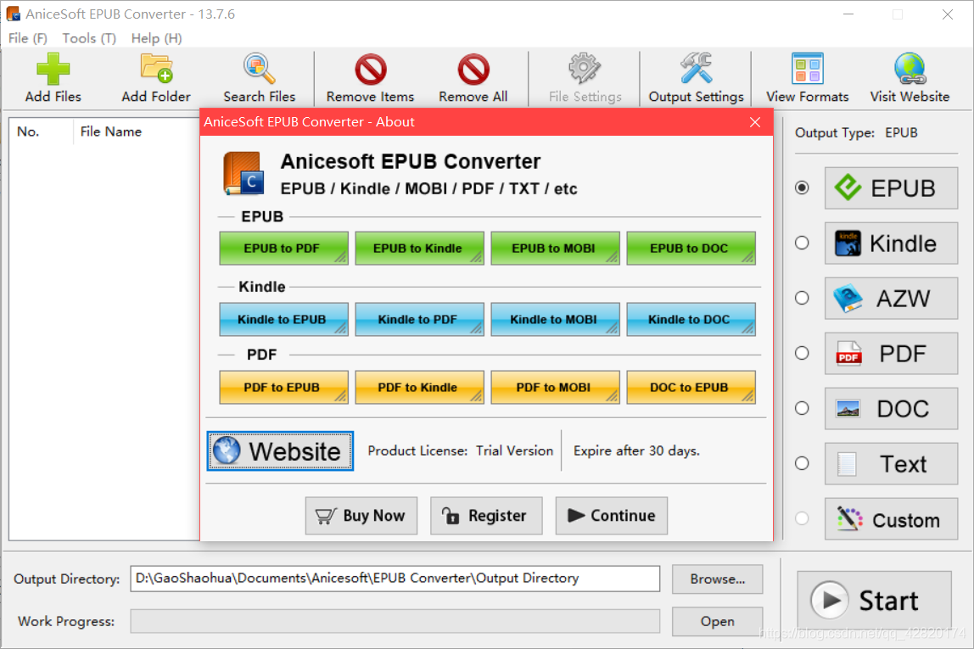Screen dimensions: 974x649
Task: Click the EPUB to DOC button
Action: click(x=691, y=249)
